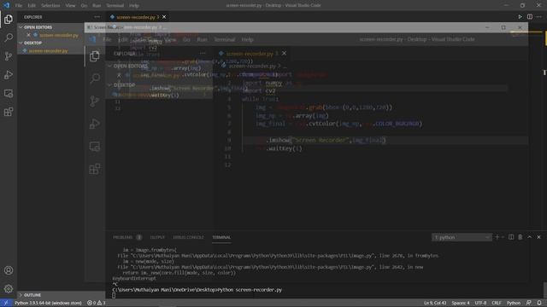Select the Terminal panel tab
Screen dimensions: 547x307
[x=221, y=237]
